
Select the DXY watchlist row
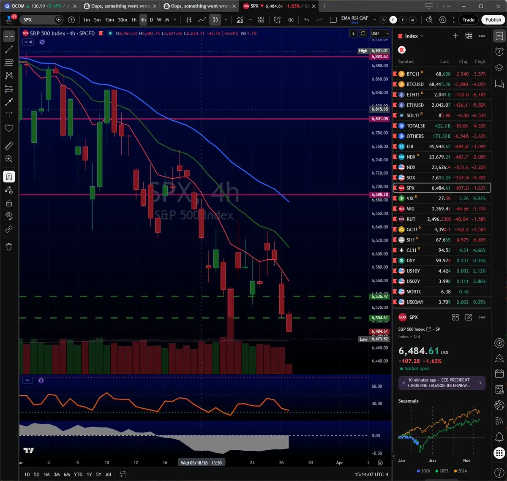[x=442, y=261]
